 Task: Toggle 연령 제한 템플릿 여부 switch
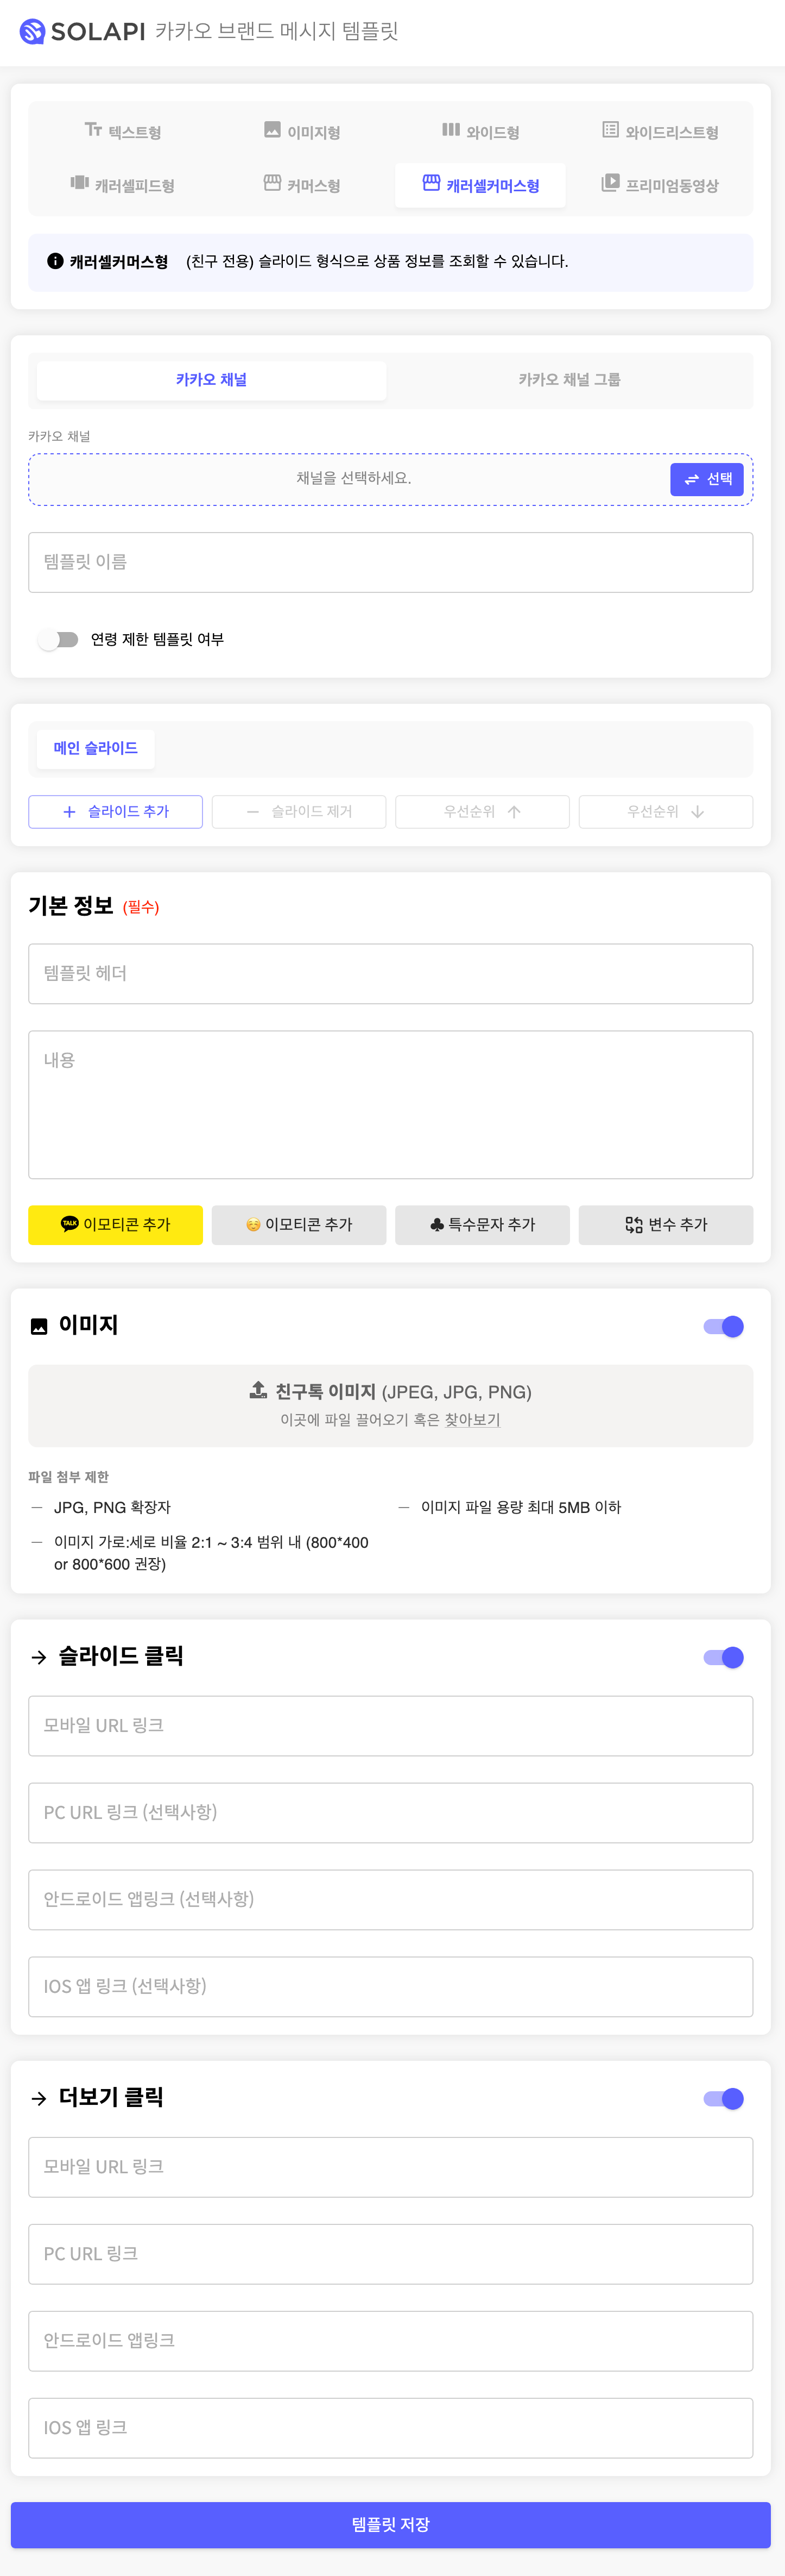(58, 639)
